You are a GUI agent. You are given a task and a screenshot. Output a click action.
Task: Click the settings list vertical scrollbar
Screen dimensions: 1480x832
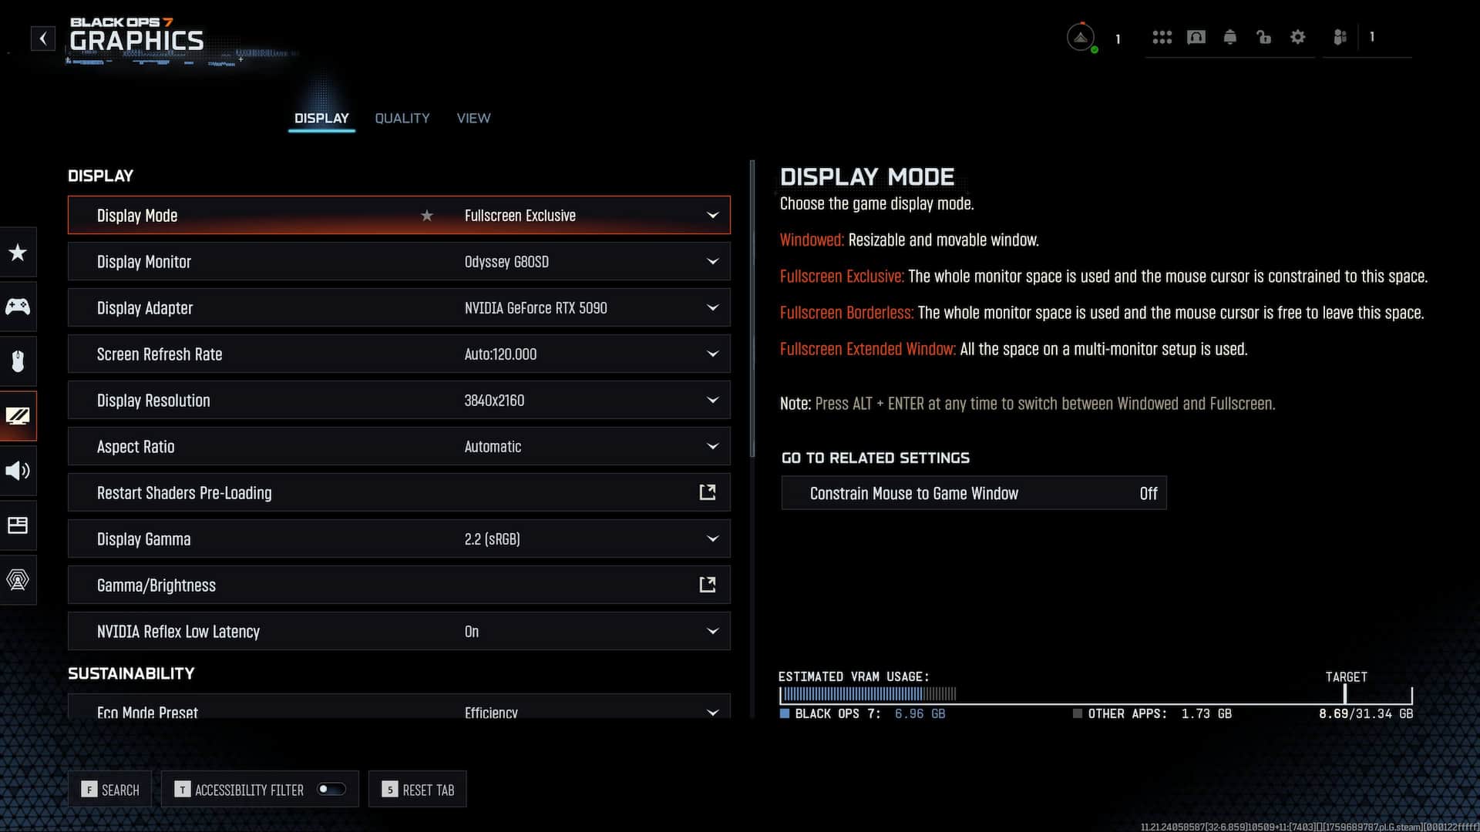coord(752,308)
